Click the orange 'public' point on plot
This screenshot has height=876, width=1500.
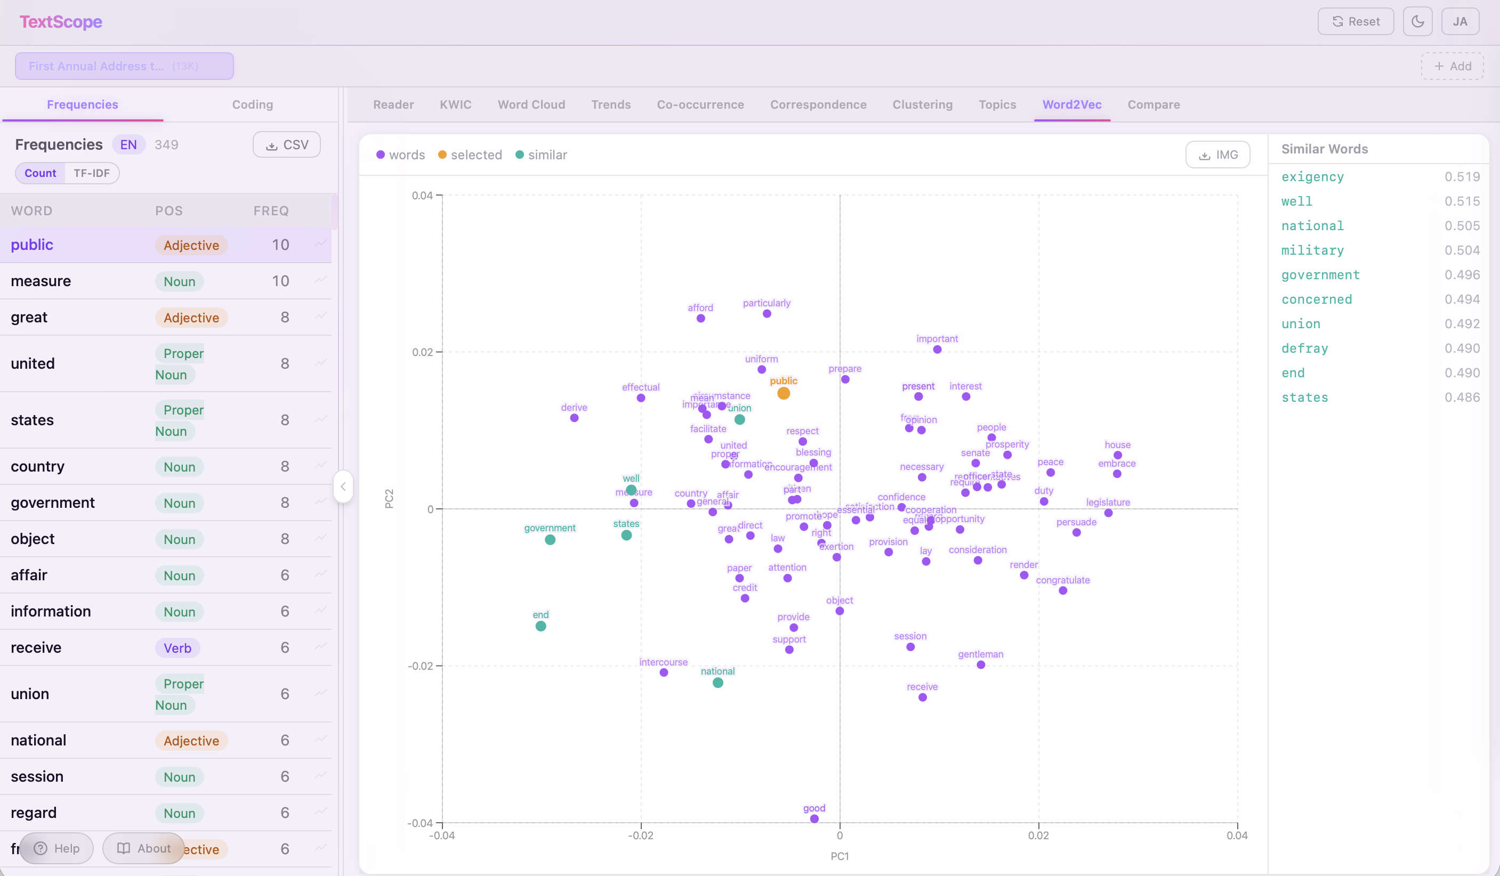click(x=784, y=393)
